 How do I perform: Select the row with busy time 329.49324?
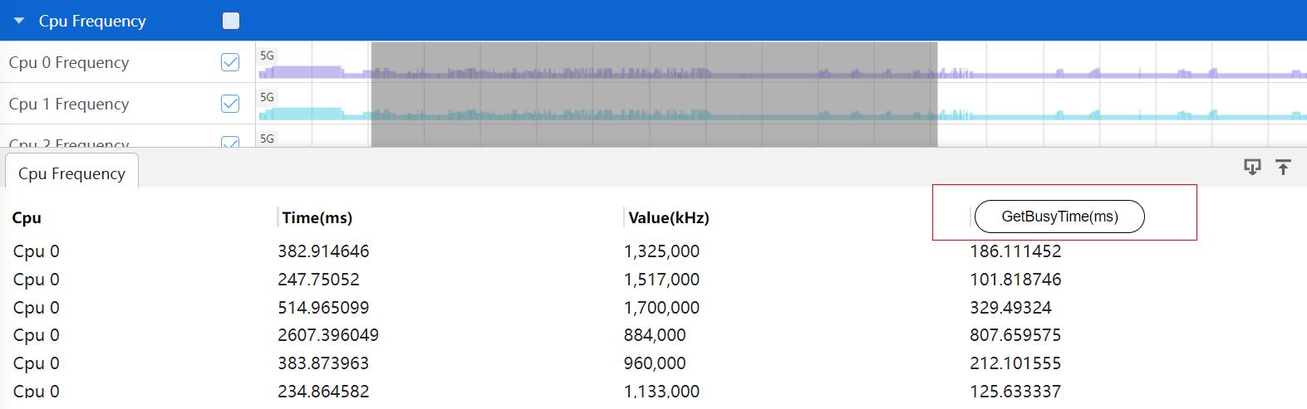pos(1010,308)
